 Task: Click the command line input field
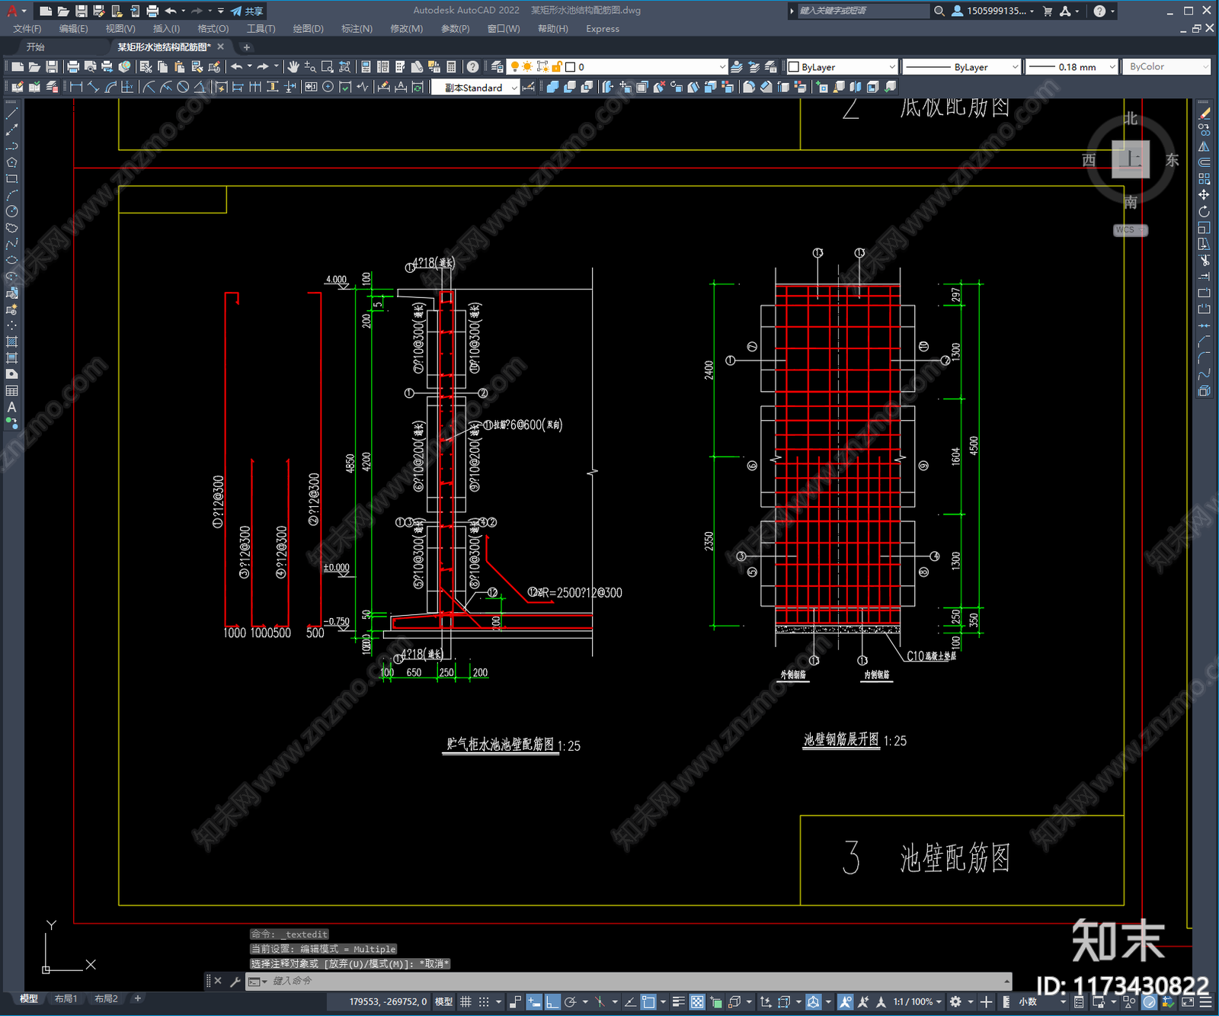pyautogui.click(x=625, y=981)
